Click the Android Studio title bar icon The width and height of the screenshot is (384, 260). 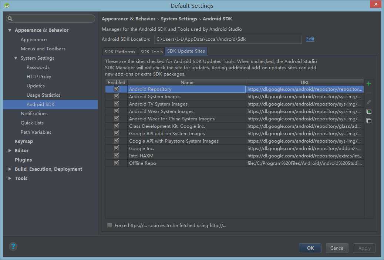(7, 6)
